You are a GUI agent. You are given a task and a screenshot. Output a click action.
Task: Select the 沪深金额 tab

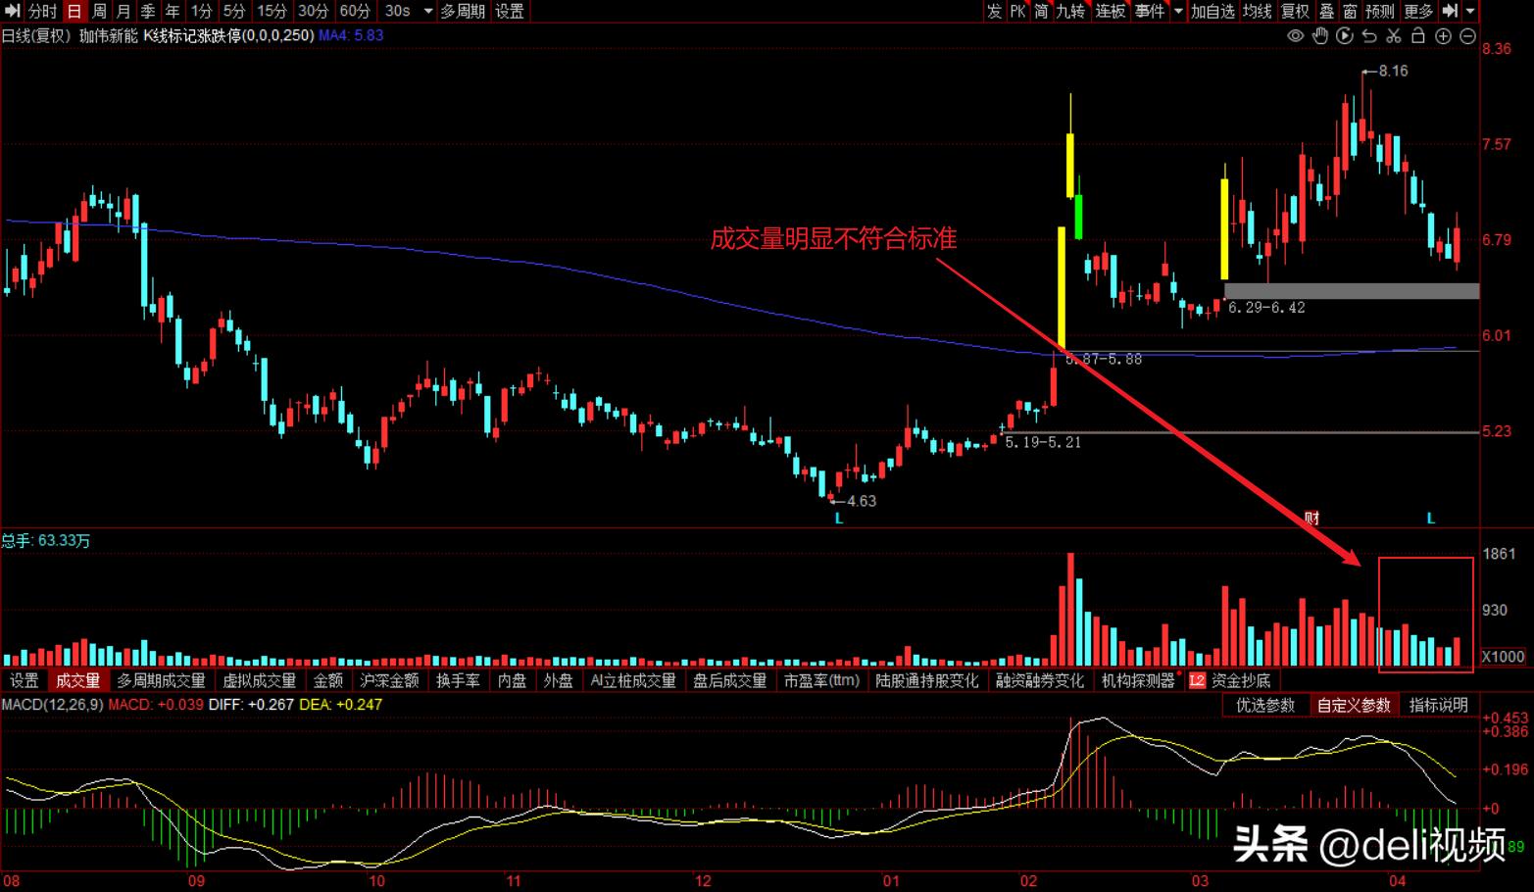tap(389, 680)
